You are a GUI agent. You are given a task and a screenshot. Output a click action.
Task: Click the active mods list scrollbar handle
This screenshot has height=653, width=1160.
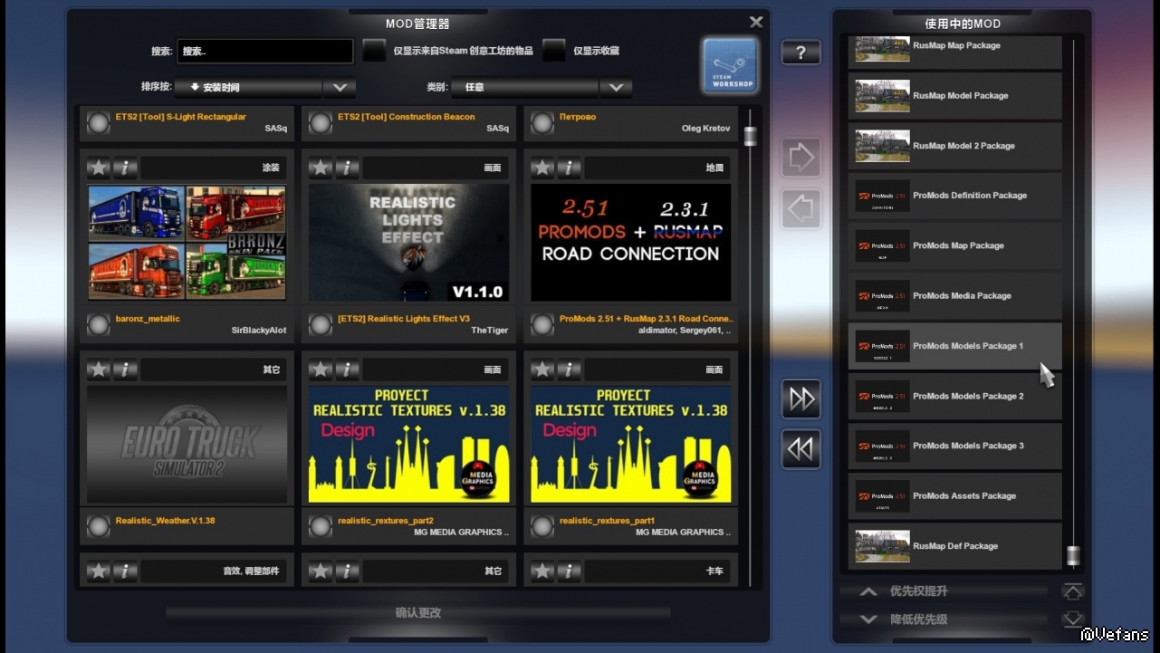tap(1073, 555)
